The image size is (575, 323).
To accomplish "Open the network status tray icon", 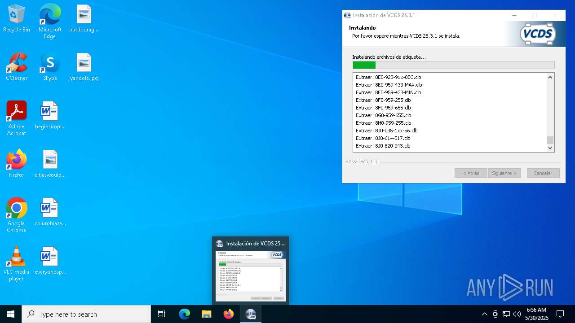I will 506,314.
